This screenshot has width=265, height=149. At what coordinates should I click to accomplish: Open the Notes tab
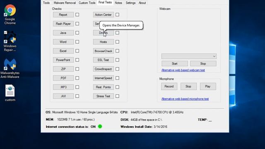click(118, 3)
